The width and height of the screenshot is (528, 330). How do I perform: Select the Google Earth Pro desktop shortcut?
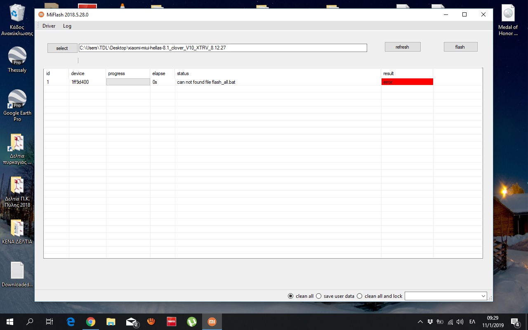(17, 106)
